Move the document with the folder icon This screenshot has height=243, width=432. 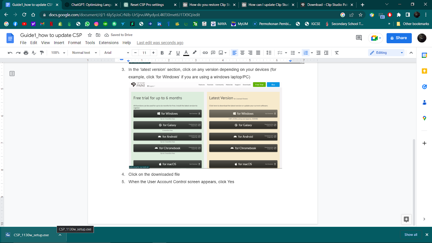98,35
